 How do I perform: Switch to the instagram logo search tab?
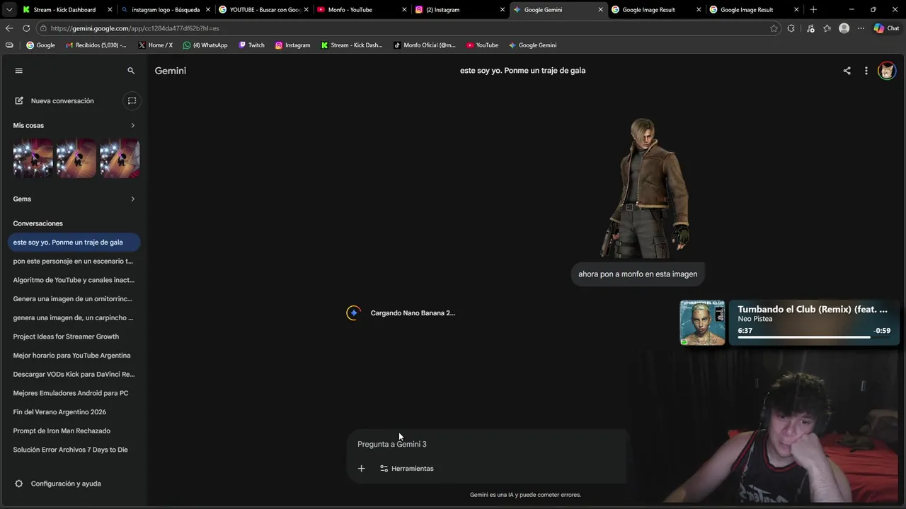pyautogui.click(x=165, y=10)
